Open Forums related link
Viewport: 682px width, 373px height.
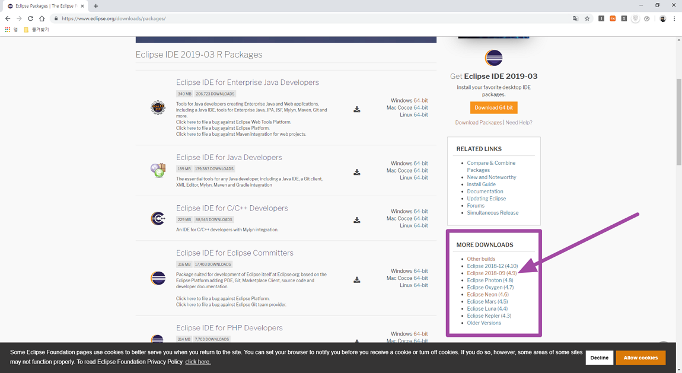[476, 206]
